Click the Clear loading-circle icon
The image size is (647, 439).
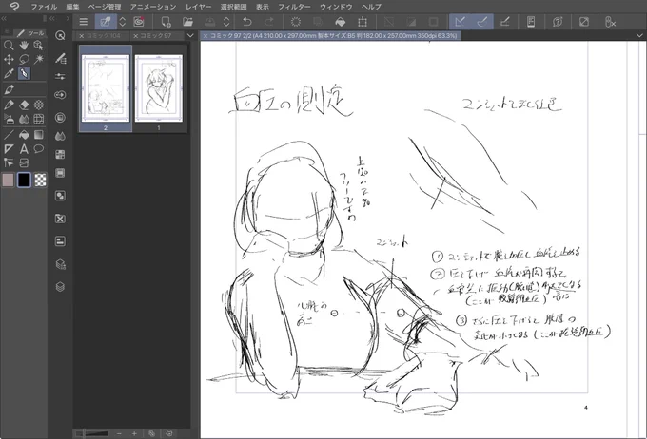click(x=296, y=22)
